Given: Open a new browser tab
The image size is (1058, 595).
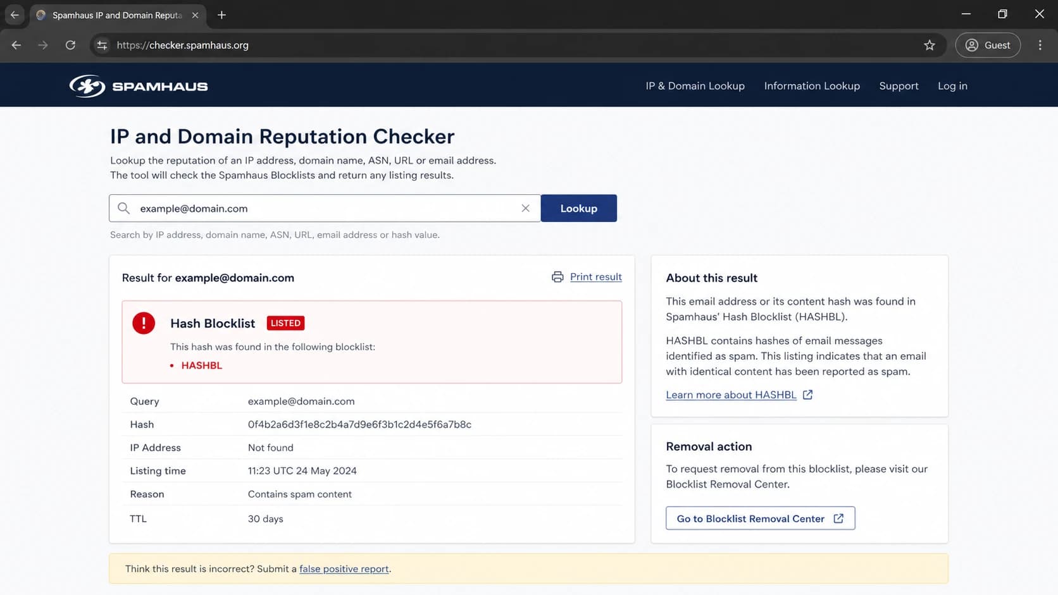Looking at the screenshot, I should (221, 15).
